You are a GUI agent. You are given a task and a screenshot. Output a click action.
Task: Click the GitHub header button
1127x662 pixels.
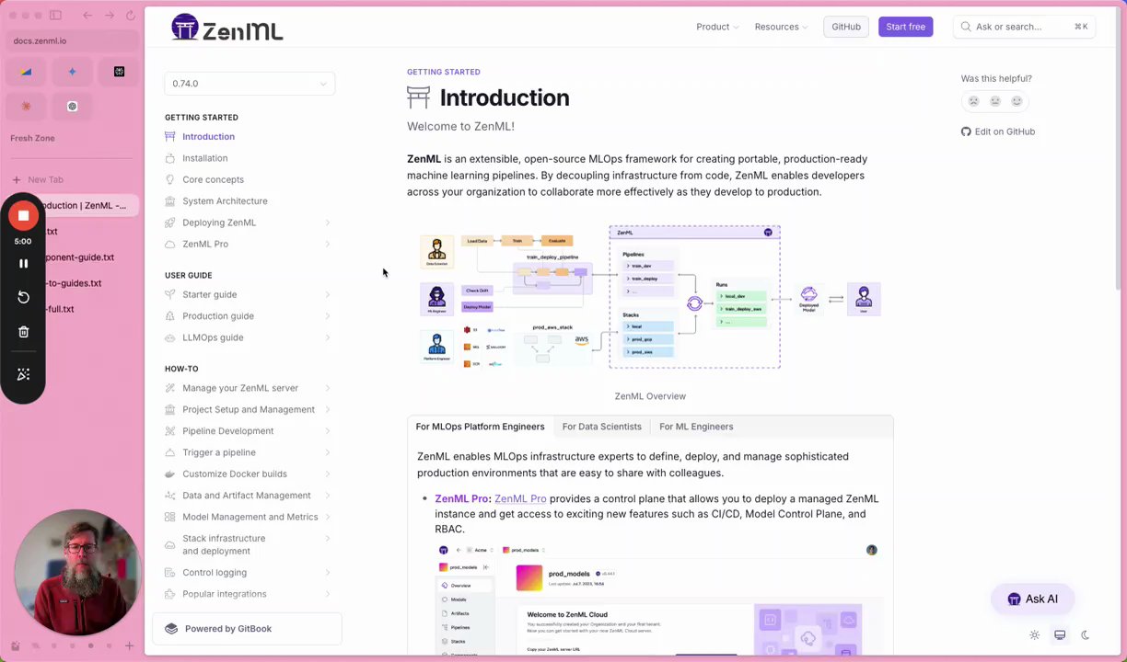[846, 27]
